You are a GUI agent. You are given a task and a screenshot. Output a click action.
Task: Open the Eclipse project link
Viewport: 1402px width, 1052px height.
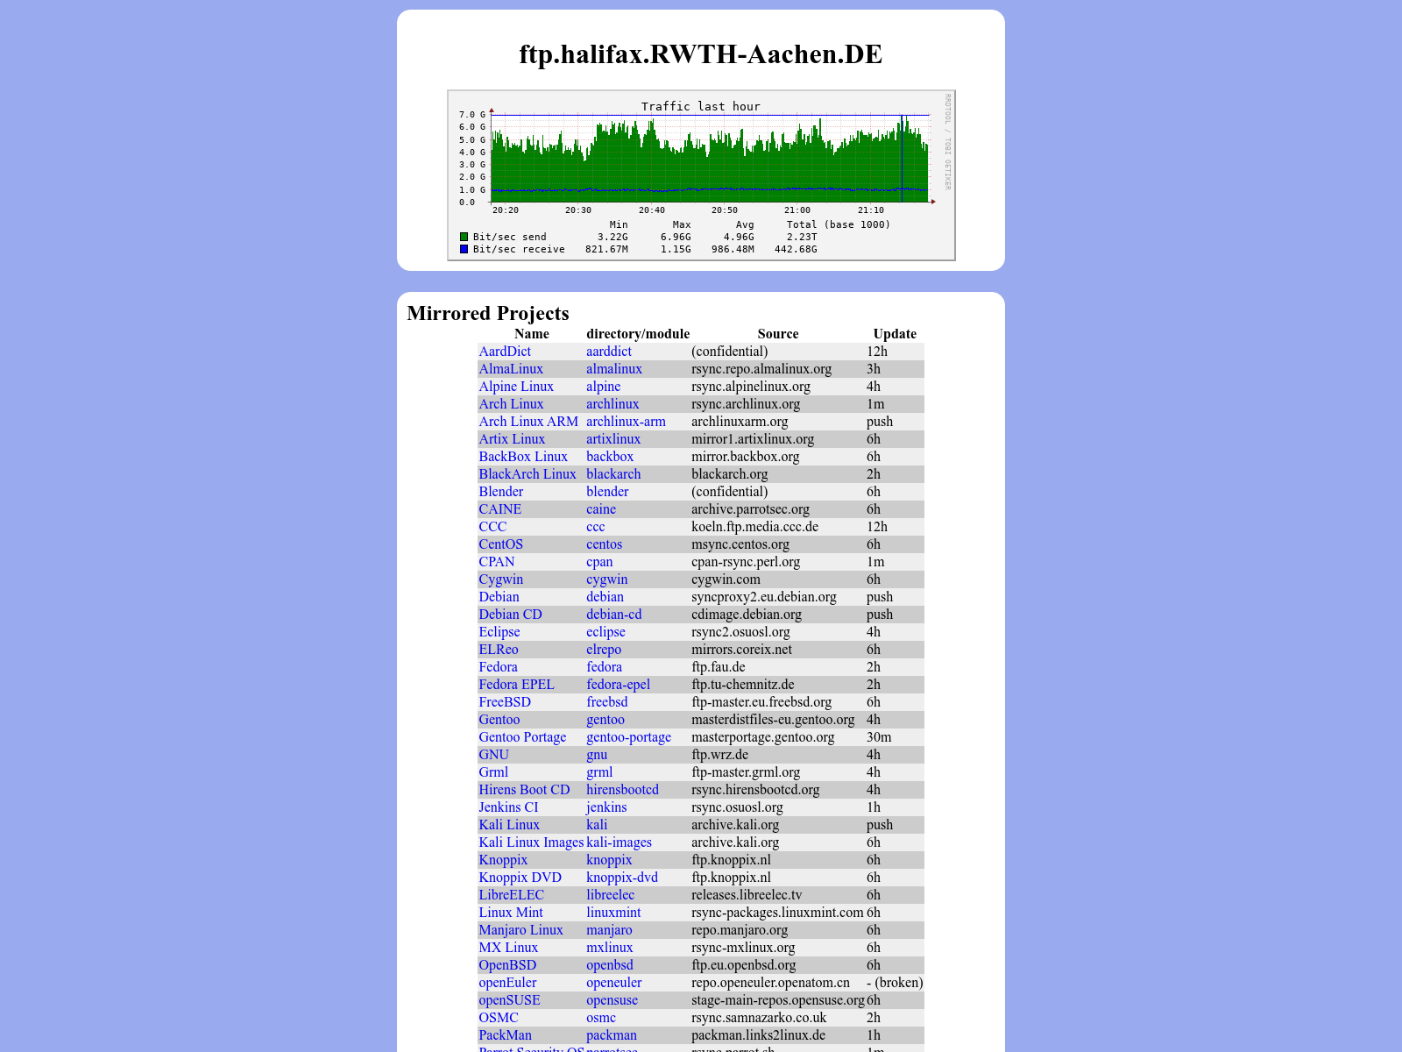(499, 632)
